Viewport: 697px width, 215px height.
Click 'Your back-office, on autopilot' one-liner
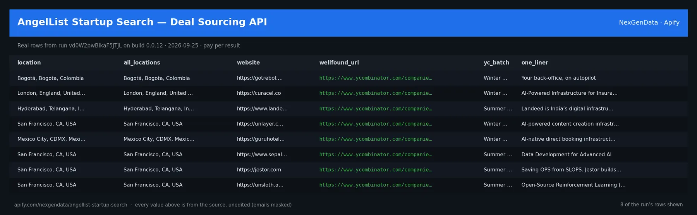pyautogui.click(x=558, y=78)
